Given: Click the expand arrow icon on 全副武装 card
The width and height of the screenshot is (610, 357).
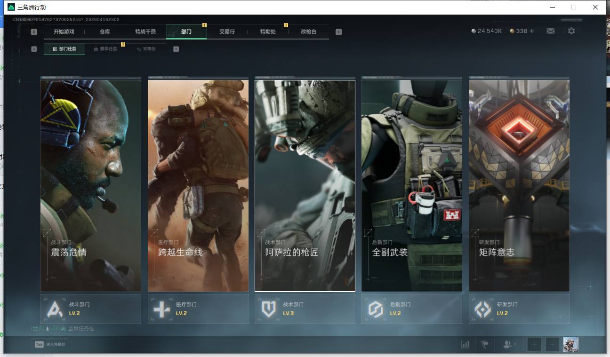Looking at the screenshot, I should 368,233.
